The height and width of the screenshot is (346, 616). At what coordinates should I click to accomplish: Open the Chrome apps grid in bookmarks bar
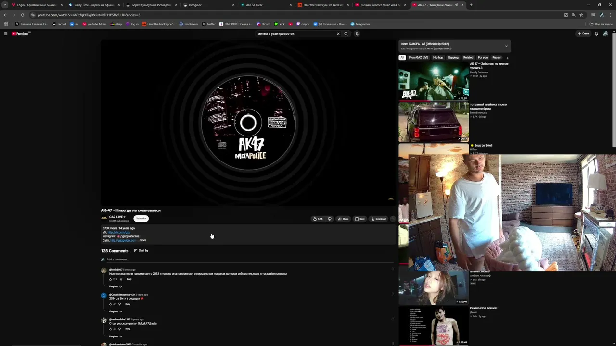6,24
